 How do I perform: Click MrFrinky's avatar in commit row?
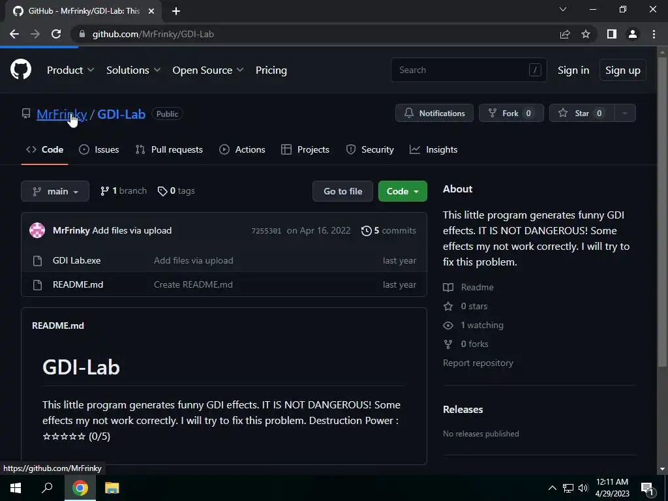click(37, 230)
